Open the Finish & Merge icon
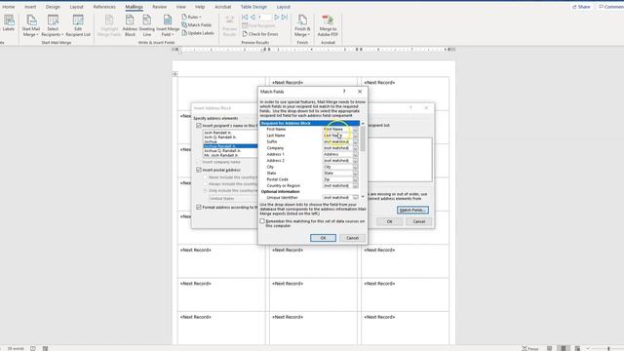The image size is (624, 351). 302,25
